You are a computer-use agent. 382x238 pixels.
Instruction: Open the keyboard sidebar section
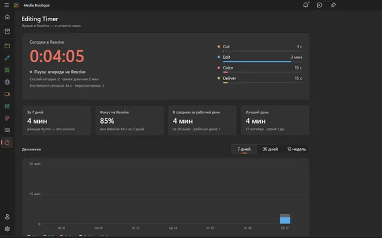pos(7,130)
